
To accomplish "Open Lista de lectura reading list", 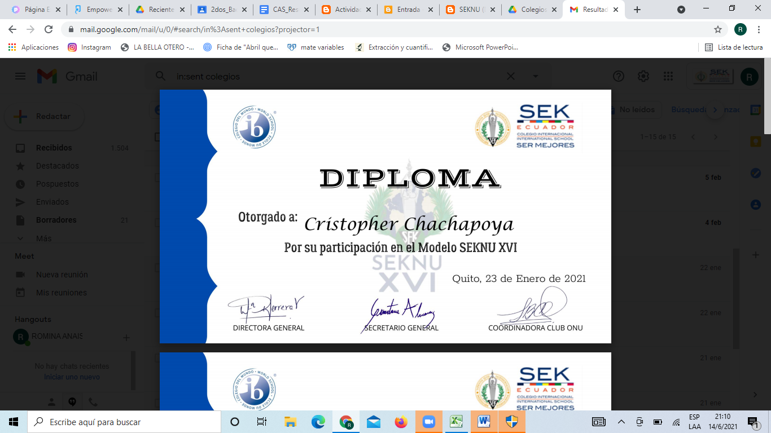I will coord(734,47).
